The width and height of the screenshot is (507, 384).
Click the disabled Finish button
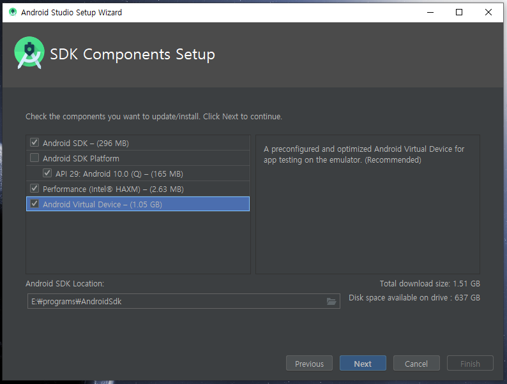470,364
